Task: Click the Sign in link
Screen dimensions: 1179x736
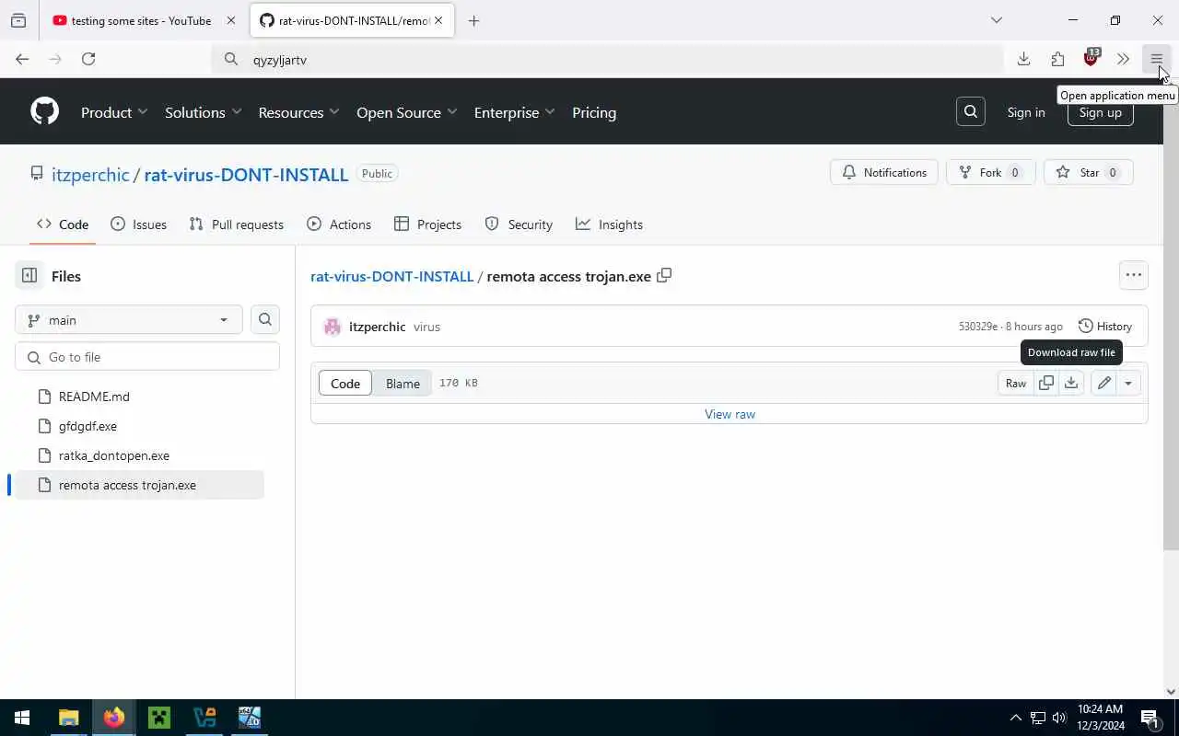Action: tap(1026, 112)
